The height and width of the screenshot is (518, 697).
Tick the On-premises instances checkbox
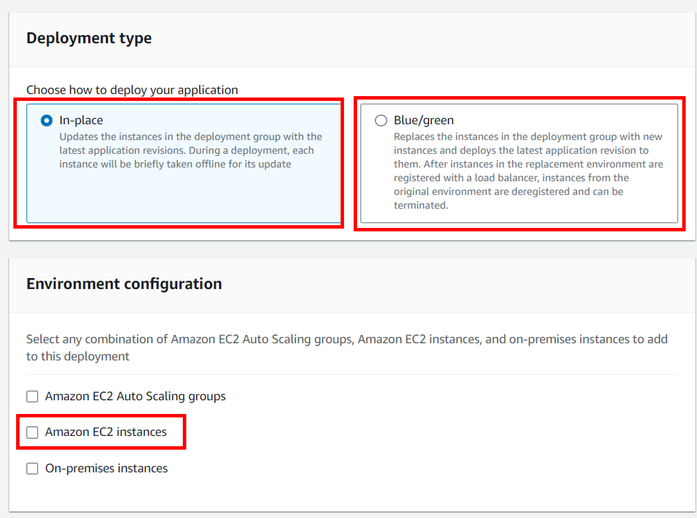click(32, 469)
